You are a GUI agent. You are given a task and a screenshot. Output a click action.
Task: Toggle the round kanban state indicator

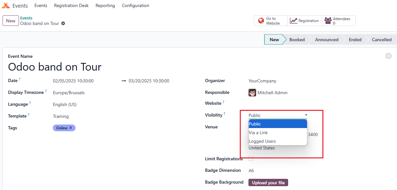(388, 56)
